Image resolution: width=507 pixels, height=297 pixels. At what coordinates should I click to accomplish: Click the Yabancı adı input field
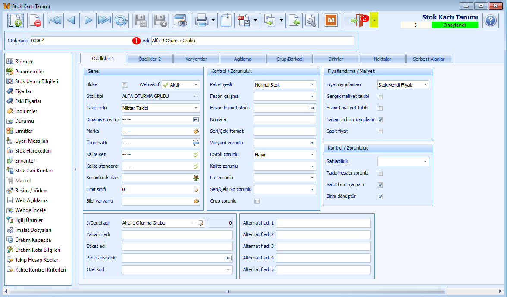(177, 234)
